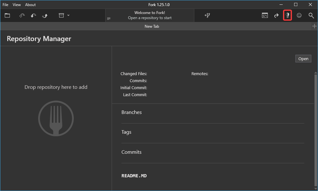Click the search magnifier icon
Image resolution: width=318 pixels, height=191 pixels.
[311, 15]
